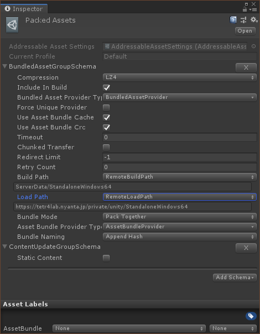Open the gear settings menu icon

coord(254,20)
